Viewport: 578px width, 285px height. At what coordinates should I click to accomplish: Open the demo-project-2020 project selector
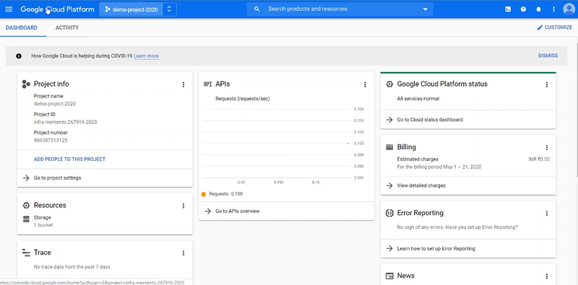click(138, 9)
